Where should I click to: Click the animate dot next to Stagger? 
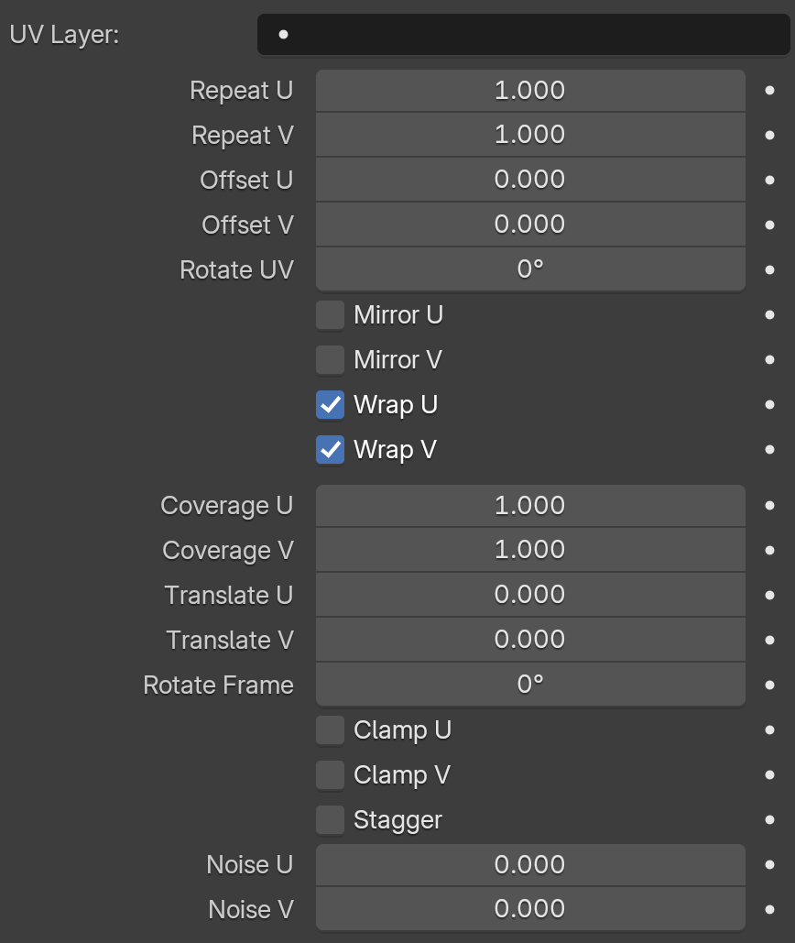click(769, 819)
